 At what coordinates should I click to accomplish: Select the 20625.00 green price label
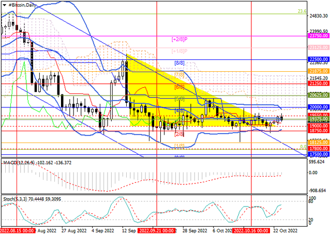pyautogui.click(x=319, y=95)
